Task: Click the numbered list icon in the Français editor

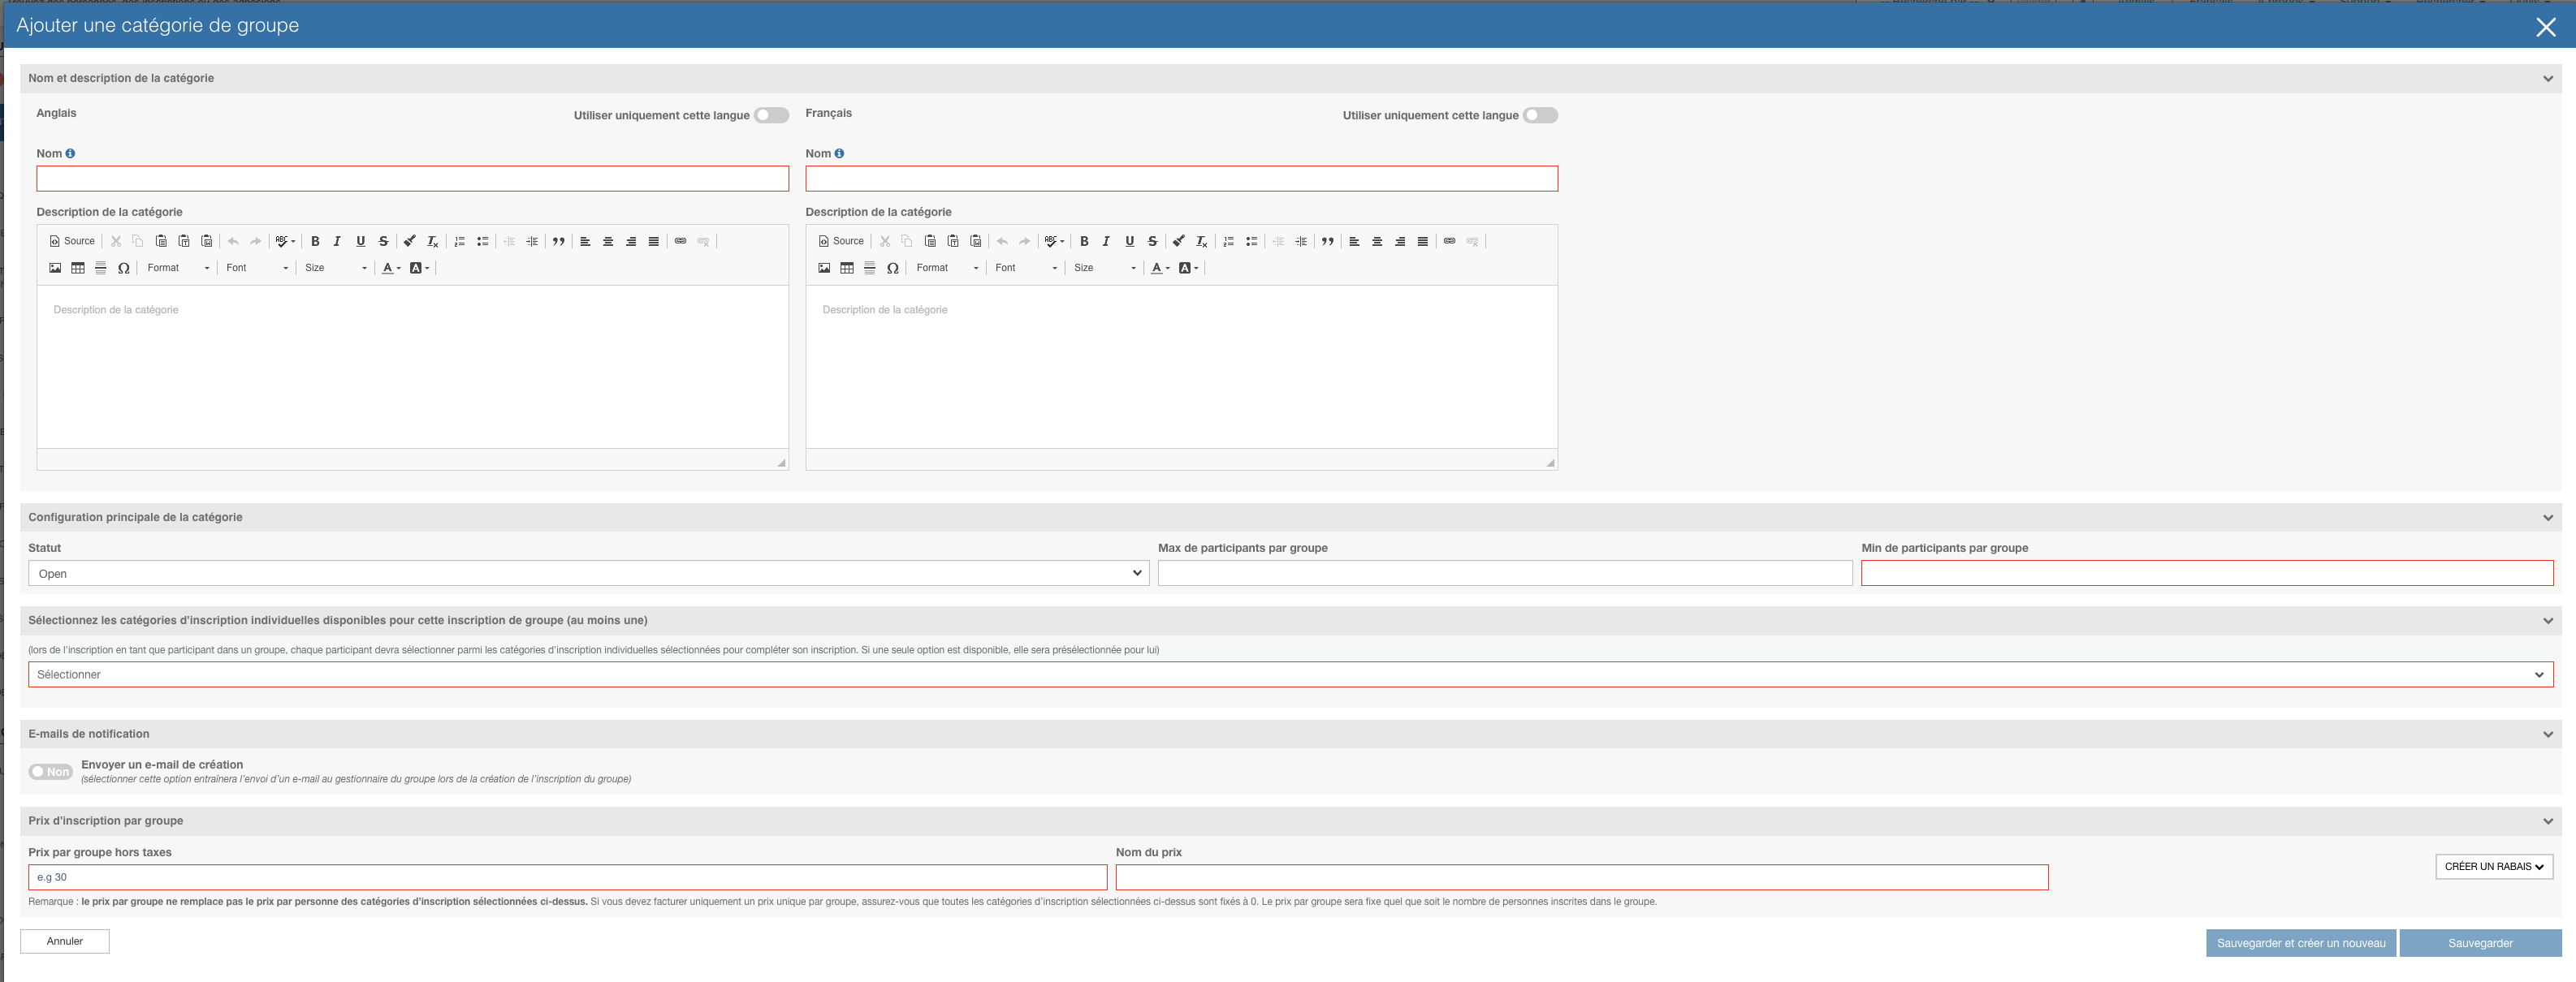Action: [x=1228, y=241]
